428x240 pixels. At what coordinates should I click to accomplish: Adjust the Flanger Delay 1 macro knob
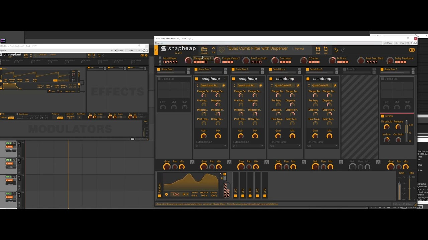pos(189,60)
